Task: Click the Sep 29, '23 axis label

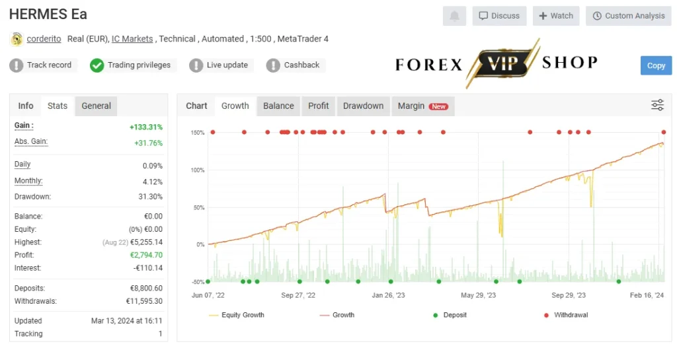Action: point(569,295)
